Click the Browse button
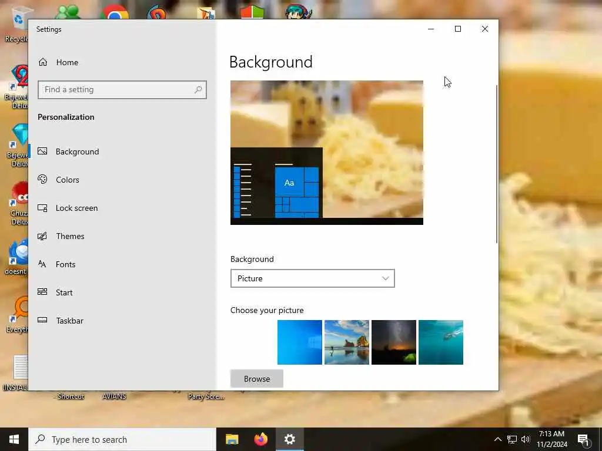602x451 pixels. click(257, 379)
